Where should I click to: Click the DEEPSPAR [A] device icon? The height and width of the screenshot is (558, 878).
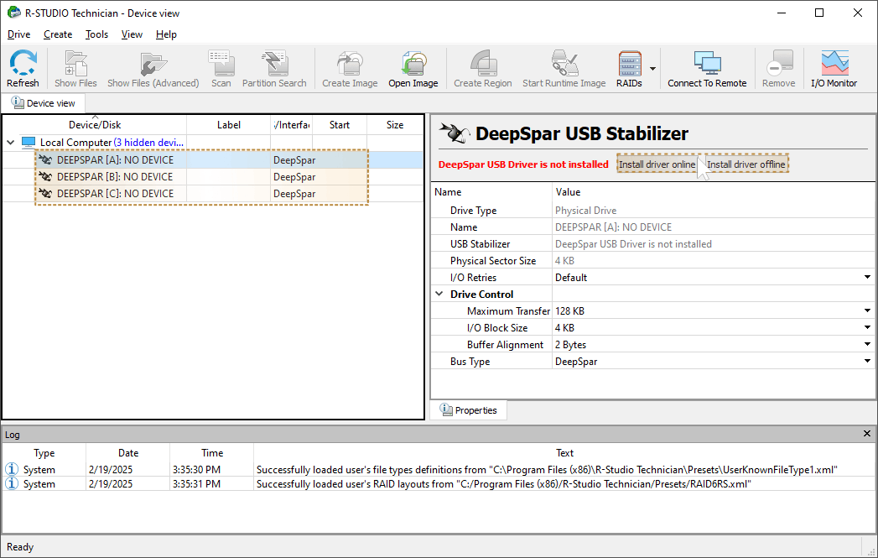[45, 159]
